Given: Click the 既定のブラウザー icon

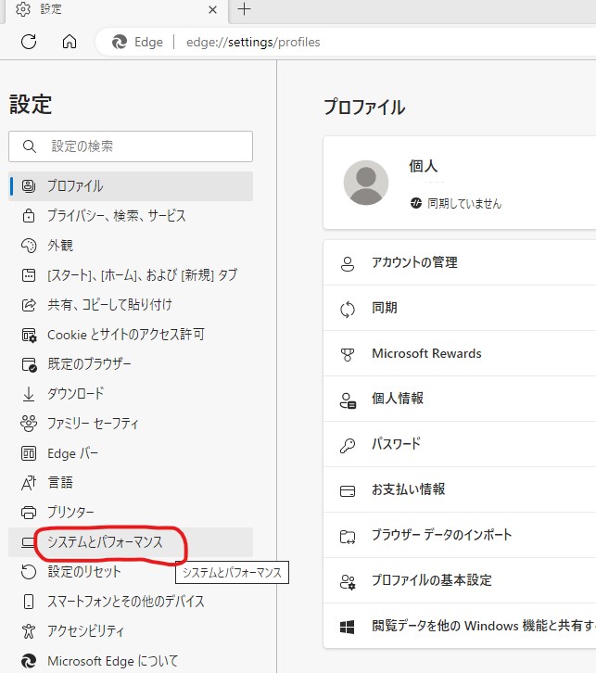Looking at the screenshot, I should click(29, 364).
